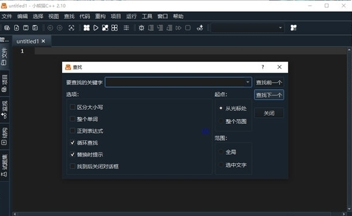Uncheck the 替换时提示 checkbox

[72, 155]
